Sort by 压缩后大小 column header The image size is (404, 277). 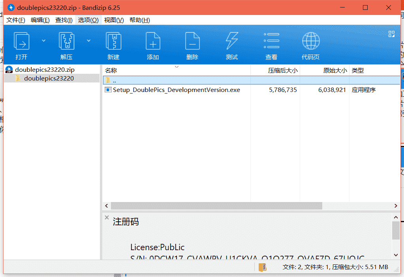tap(275, 70)
